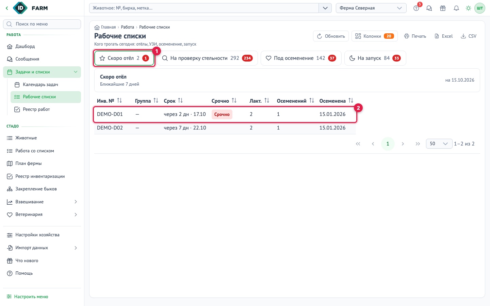
Task: Click the Печать button
Action: pyautogui.click(x=415, y=36)
